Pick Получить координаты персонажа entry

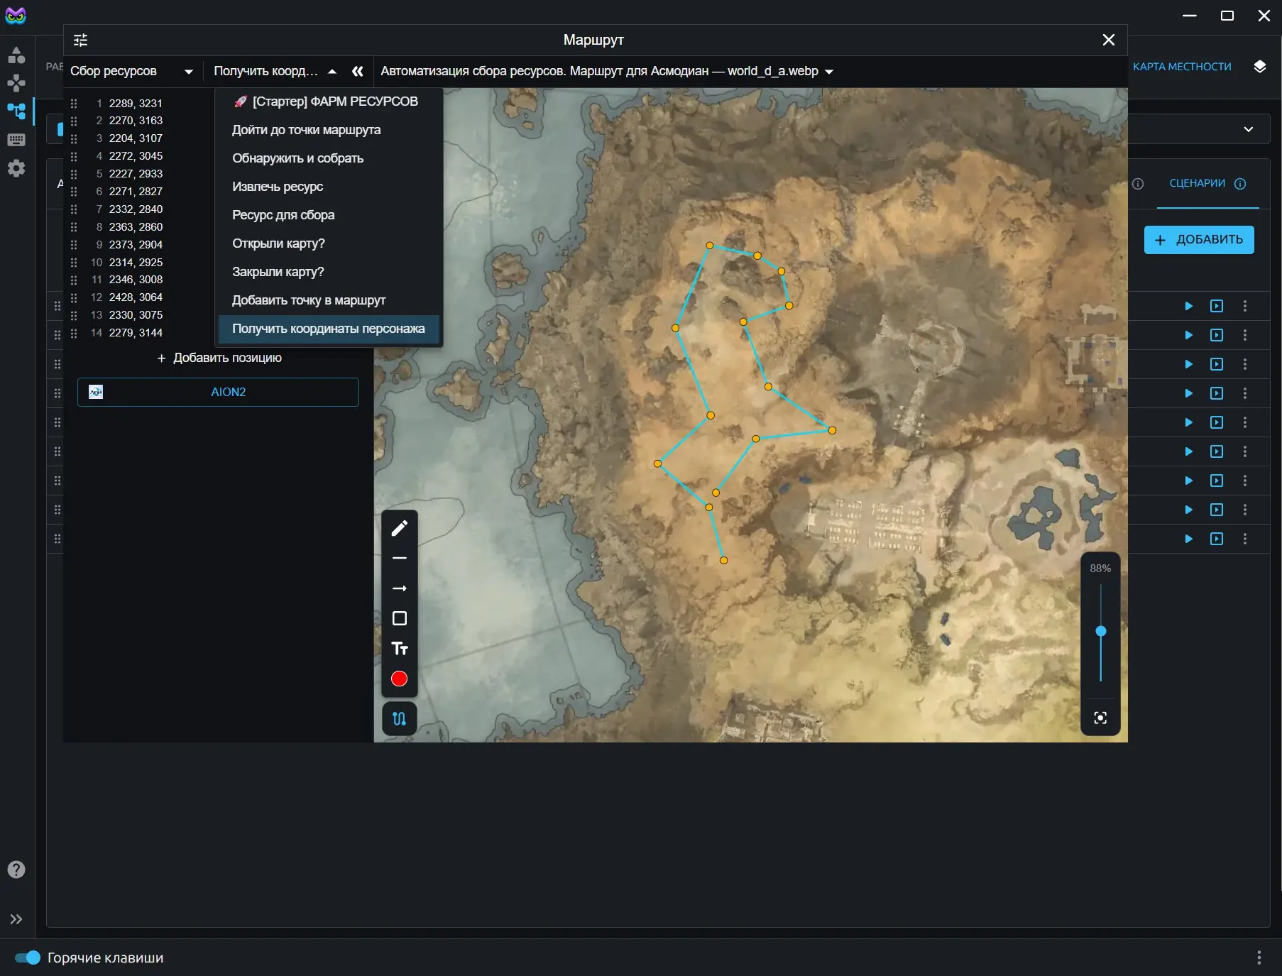tap(329, 329)
